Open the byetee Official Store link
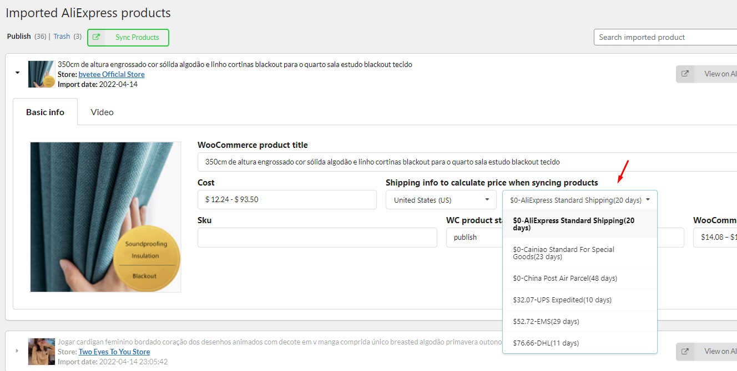This screenshot has height=371, width=737. tap(112, 74)
